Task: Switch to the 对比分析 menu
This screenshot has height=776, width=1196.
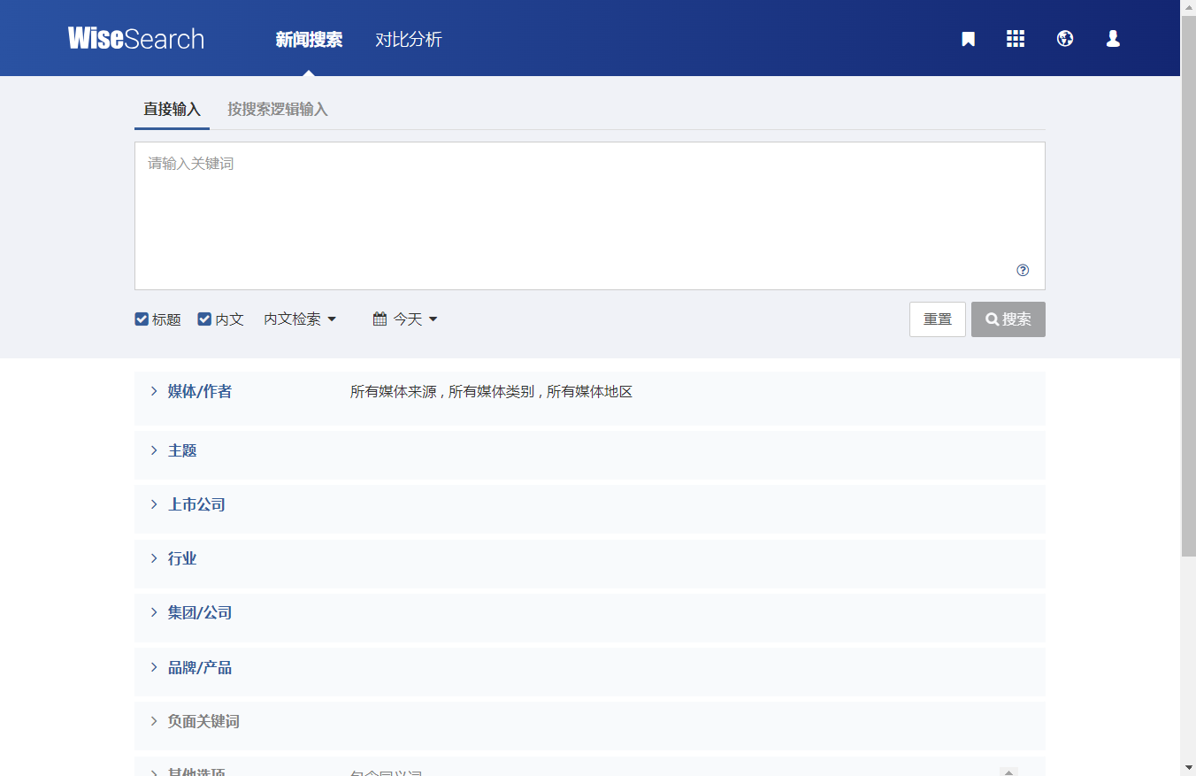Action: [408, 40]
